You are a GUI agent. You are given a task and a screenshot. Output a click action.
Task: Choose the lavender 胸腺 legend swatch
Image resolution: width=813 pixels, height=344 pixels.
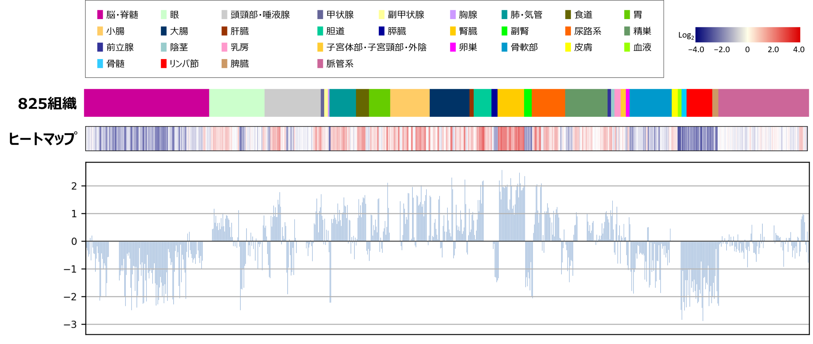453,15
